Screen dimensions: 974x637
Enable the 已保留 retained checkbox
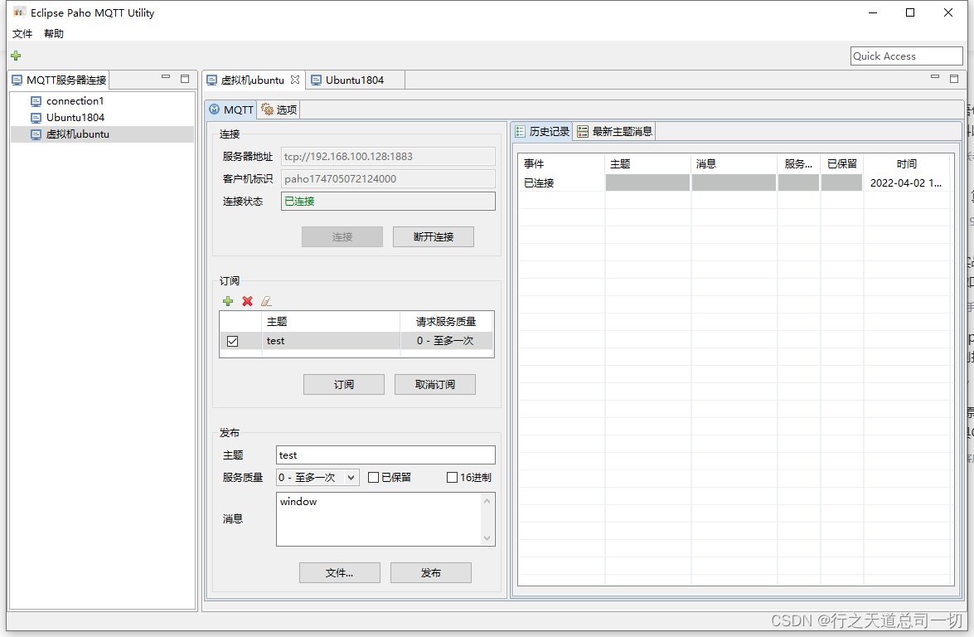373,477
